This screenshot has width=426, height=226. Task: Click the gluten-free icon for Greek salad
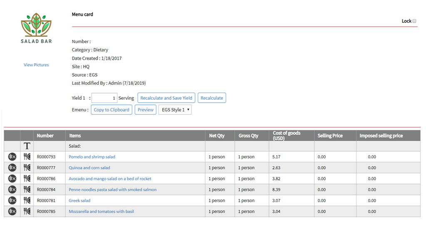coord(12,201)
